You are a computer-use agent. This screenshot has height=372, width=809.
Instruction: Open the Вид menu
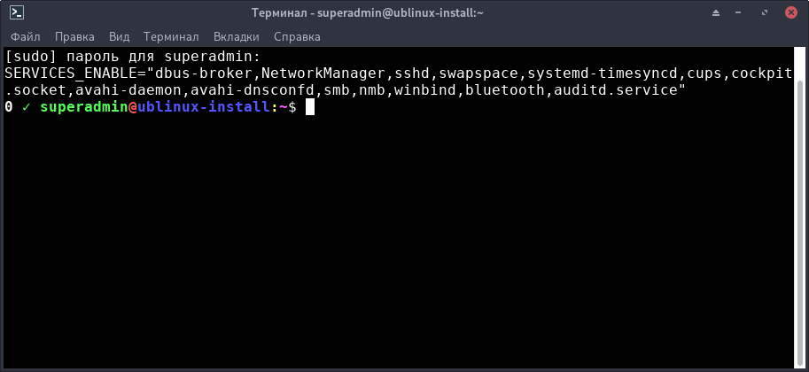pos(119,37)
